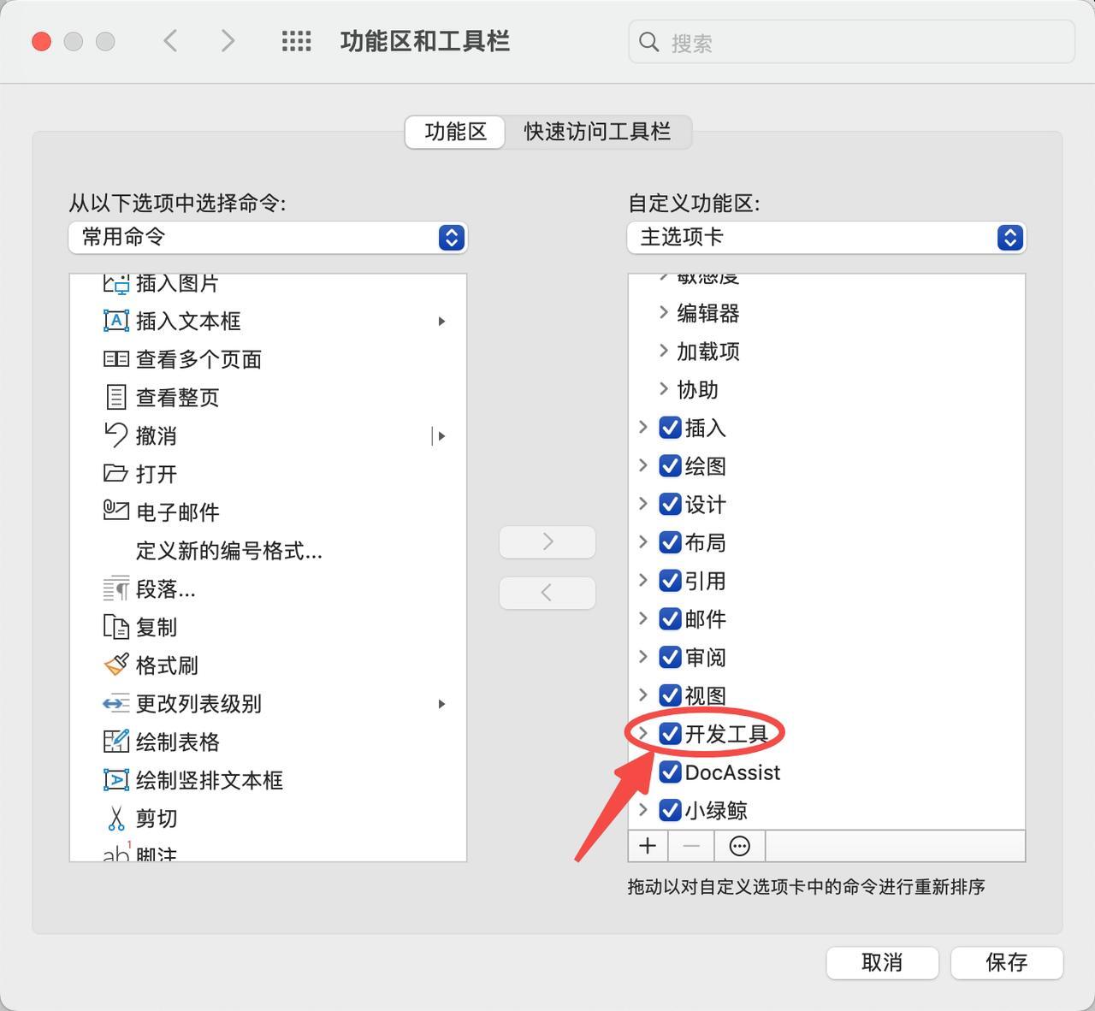Click the Format Painter brush icon

click(x=115, y=665)
